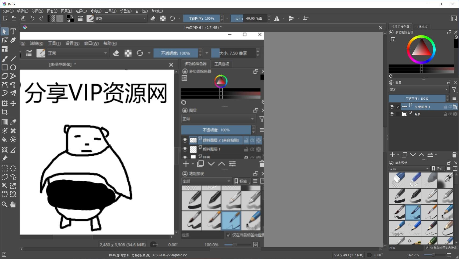459x259 pixels.
Task: Click the horizontal mirror icon in the toolbar
Action: [x=277, y=18]
